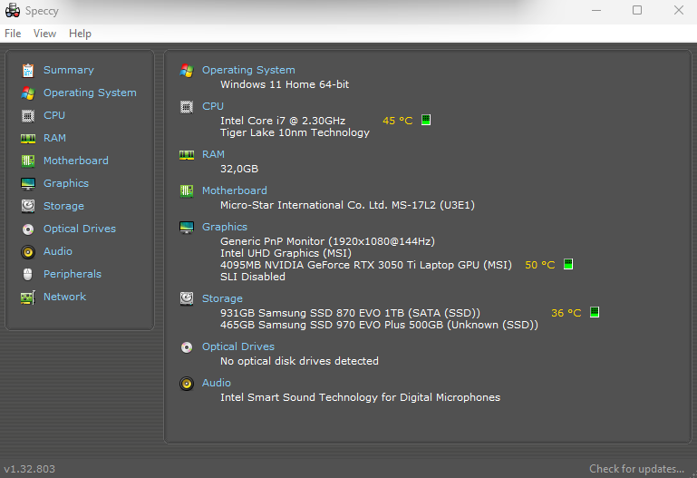The height and width of the screenshot is (478, 697).
Task: Click the Summary clipboard icon in sidebar
Action: coord(28,70)
